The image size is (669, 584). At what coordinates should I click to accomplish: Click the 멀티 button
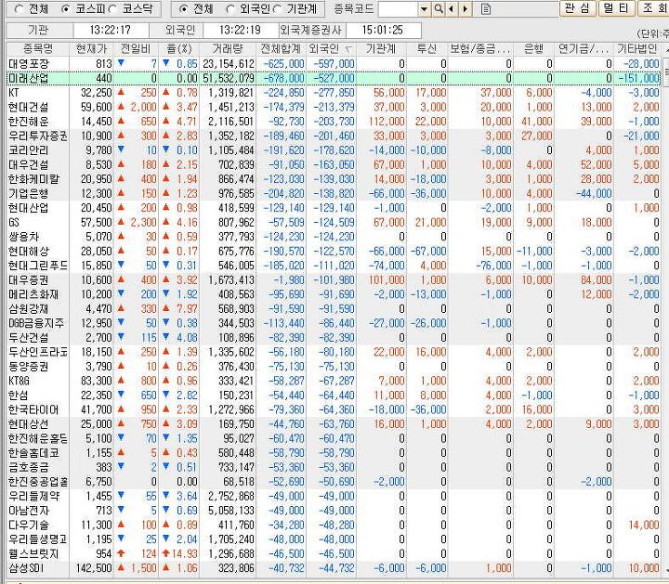tap(617, 8)
